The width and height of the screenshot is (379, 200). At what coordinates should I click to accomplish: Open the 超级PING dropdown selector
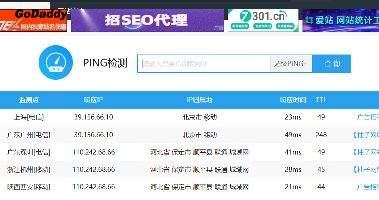291,64
